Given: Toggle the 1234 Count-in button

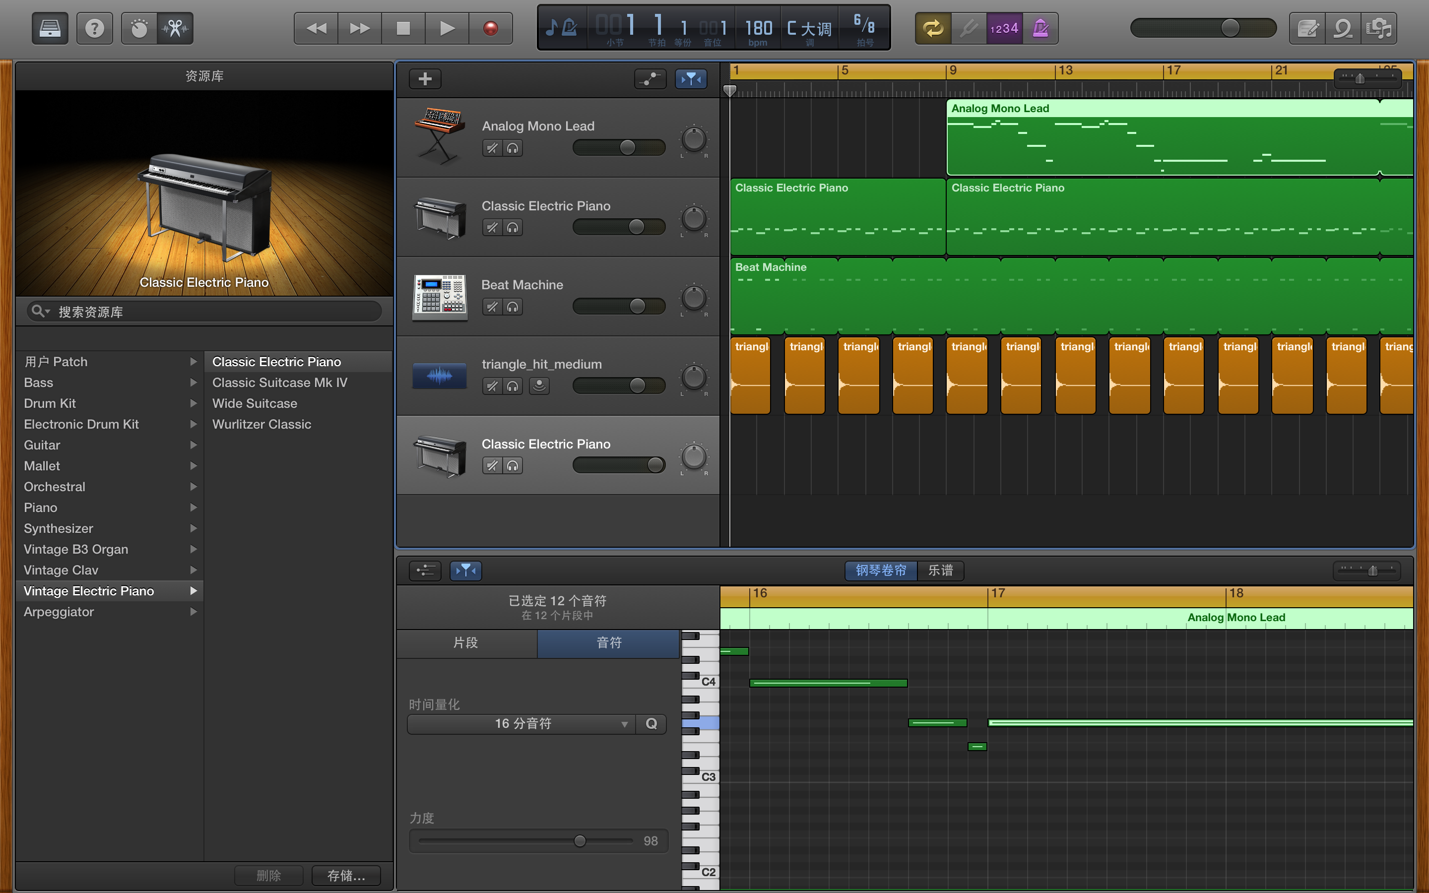Looking at the screenshot, I should pos(1004,28).
